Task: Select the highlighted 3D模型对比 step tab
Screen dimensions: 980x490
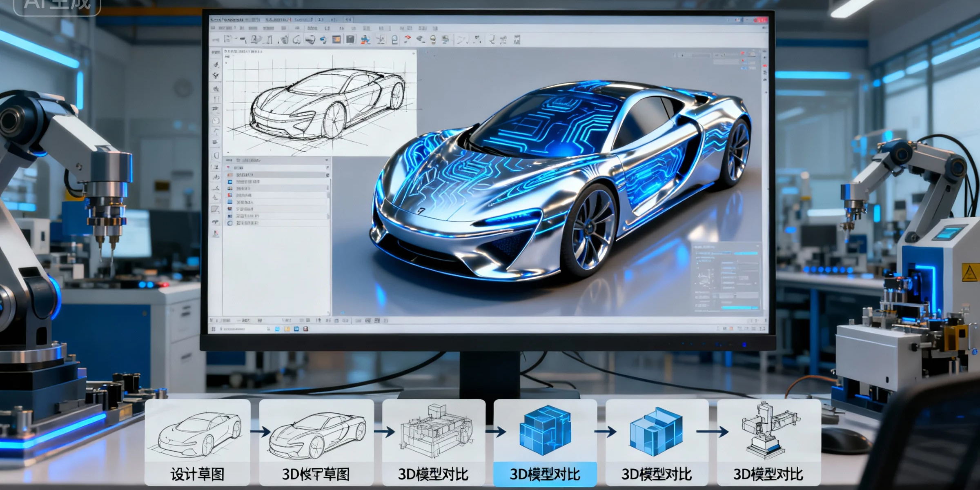Action: click(545, 474)
